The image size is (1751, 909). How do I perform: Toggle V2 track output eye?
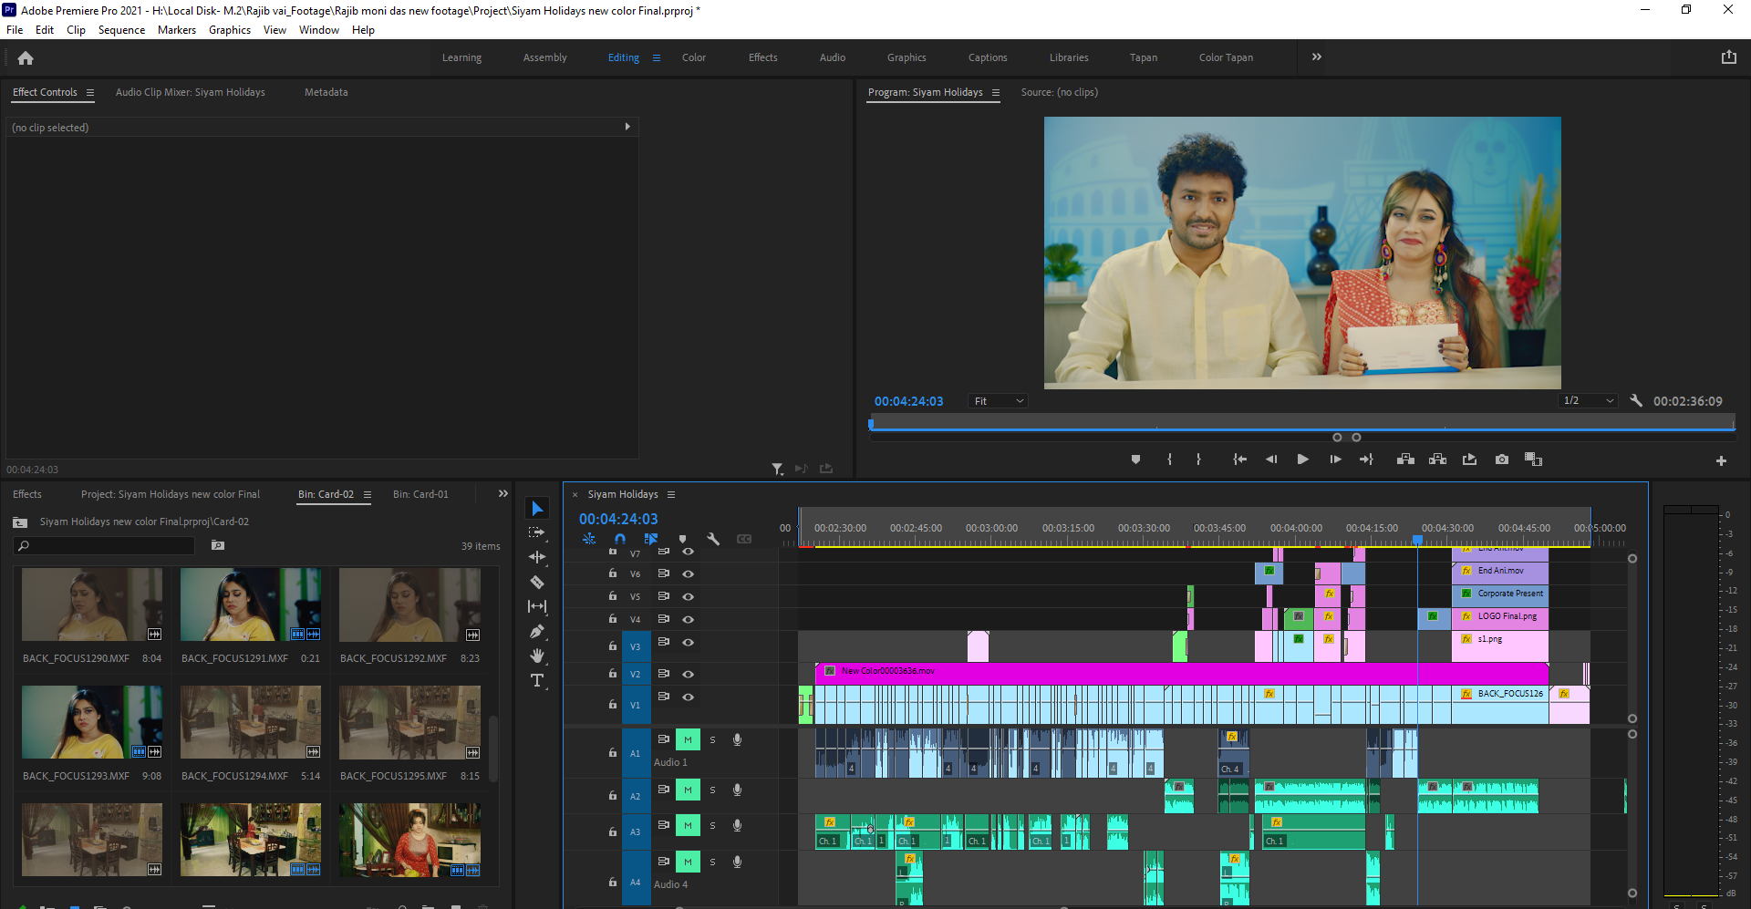[689, 674]
